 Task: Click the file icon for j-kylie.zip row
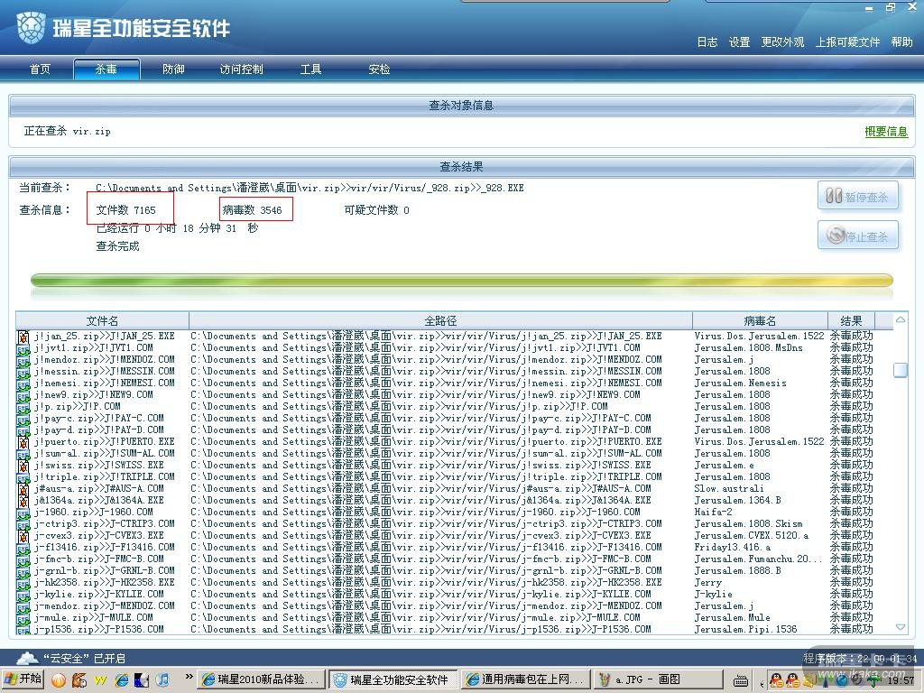point(23,595)
